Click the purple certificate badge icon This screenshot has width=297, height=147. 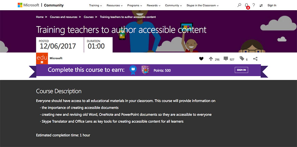pos(145,70)
